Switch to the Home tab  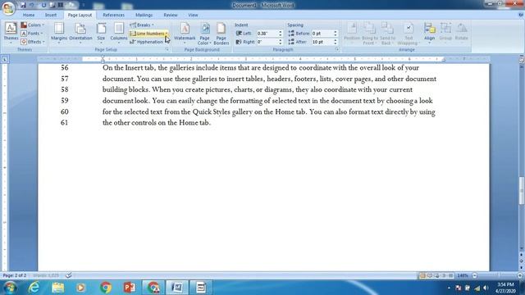[x=29, y=15]
